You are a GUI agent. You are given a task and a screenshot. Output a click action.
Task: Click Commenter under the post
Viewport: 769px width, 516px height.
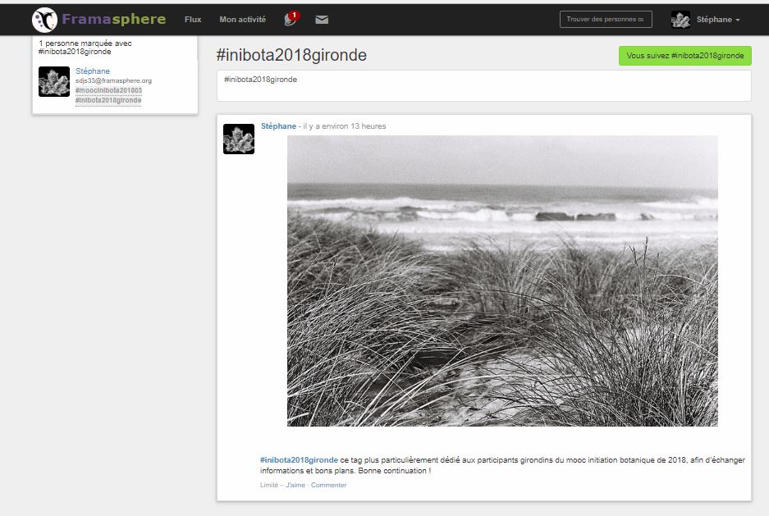pyautogui.click(x=328, y=485)
